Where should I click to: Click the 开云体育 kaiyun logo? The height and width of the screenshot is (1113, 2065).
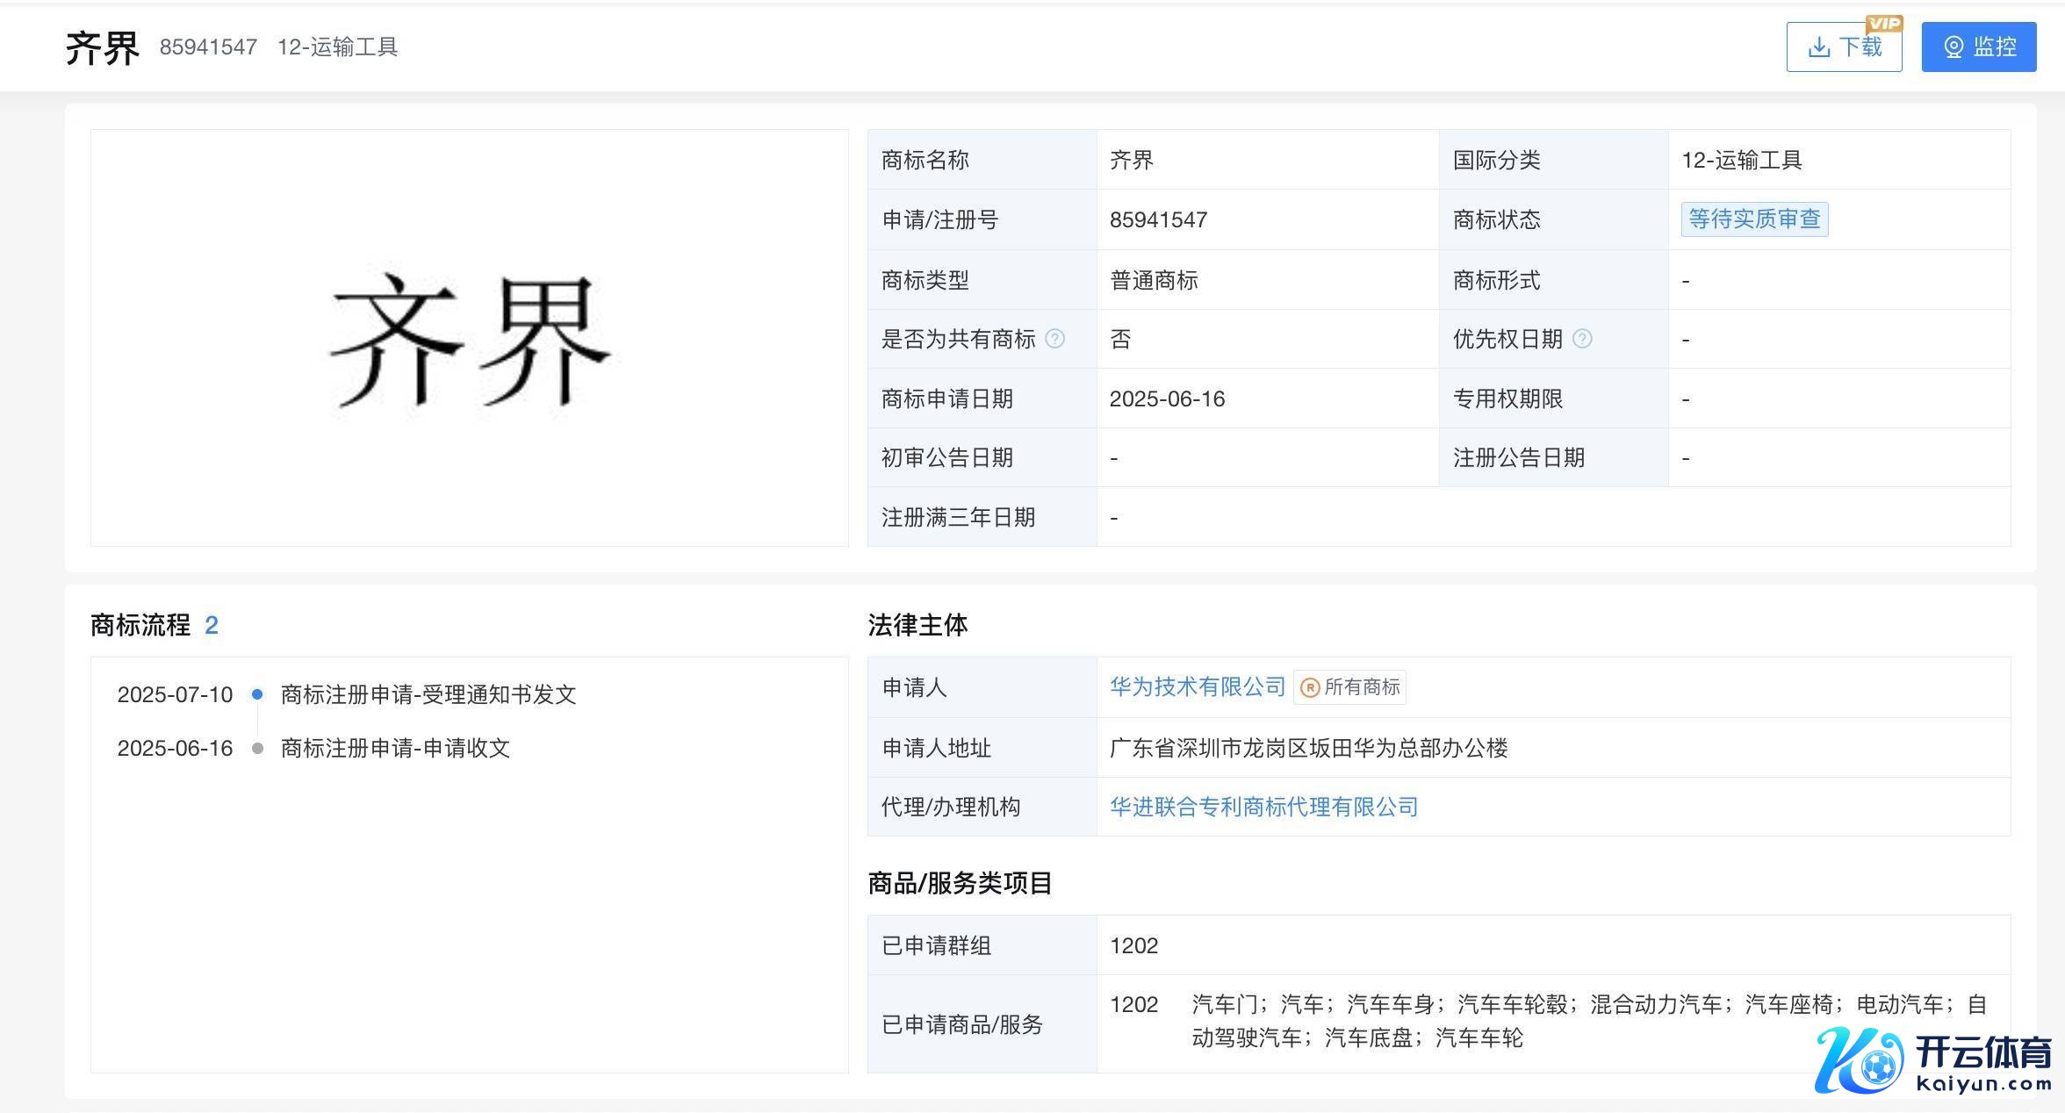(x=1933, y=1060)
